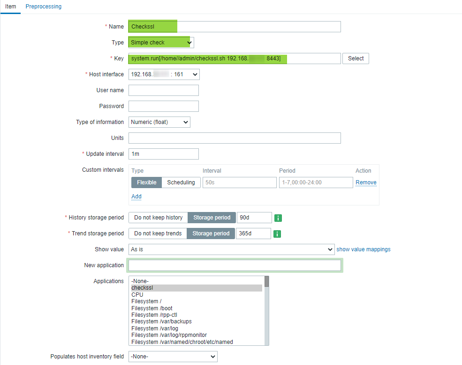Click the Trend storage period info icon
Screen dimensions: 462x365
pyautogui.click(x=277, y=234)
